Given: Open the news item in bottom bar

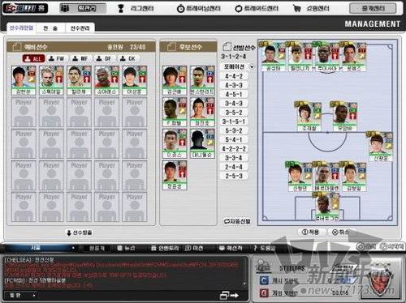Looking at the screenshot, I should (x=127, y=248).
